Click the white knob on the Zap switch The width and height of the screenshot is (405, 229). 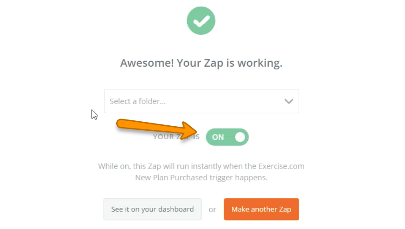click(x=240, y=137)
